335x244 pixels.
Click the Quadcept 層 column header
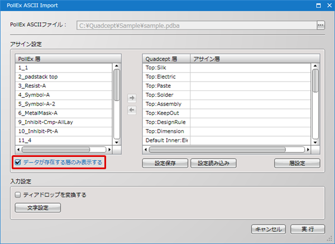click(166, 59)
